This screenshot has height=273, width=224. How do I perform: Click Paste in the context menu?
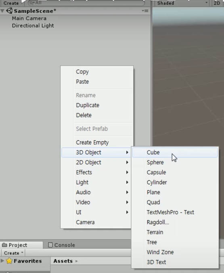97,81
